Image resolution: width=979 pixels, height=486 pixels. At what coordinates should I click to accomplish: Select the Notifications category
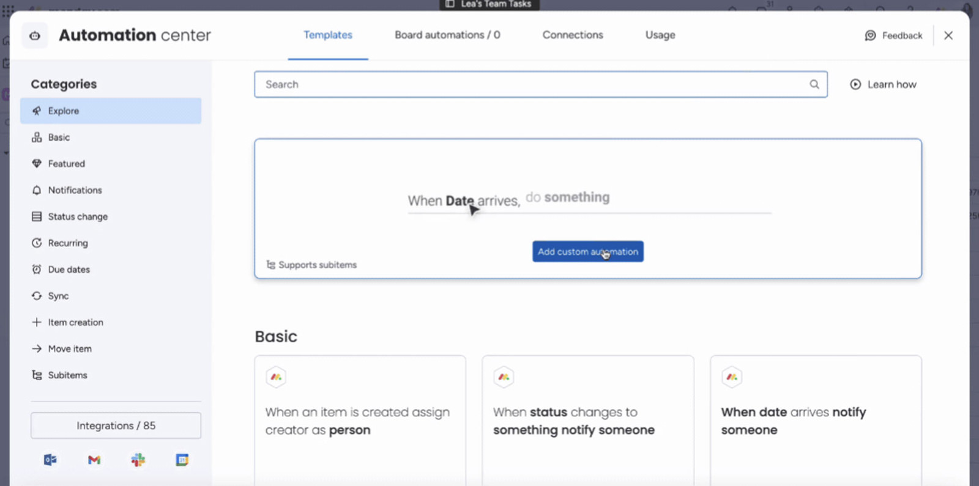[75, 190]
